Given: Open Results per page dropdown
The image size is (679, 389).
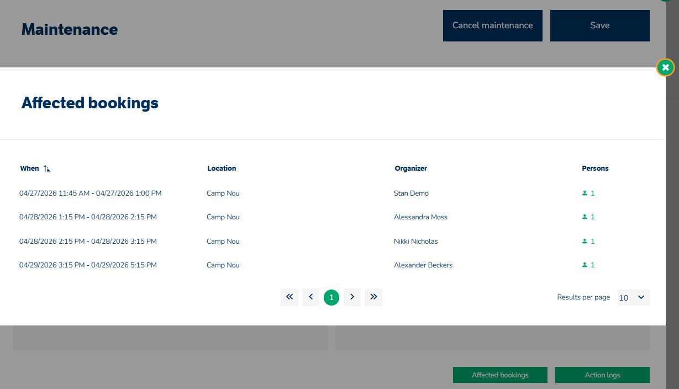Looking at the screenshot, I should coord(633,297).
